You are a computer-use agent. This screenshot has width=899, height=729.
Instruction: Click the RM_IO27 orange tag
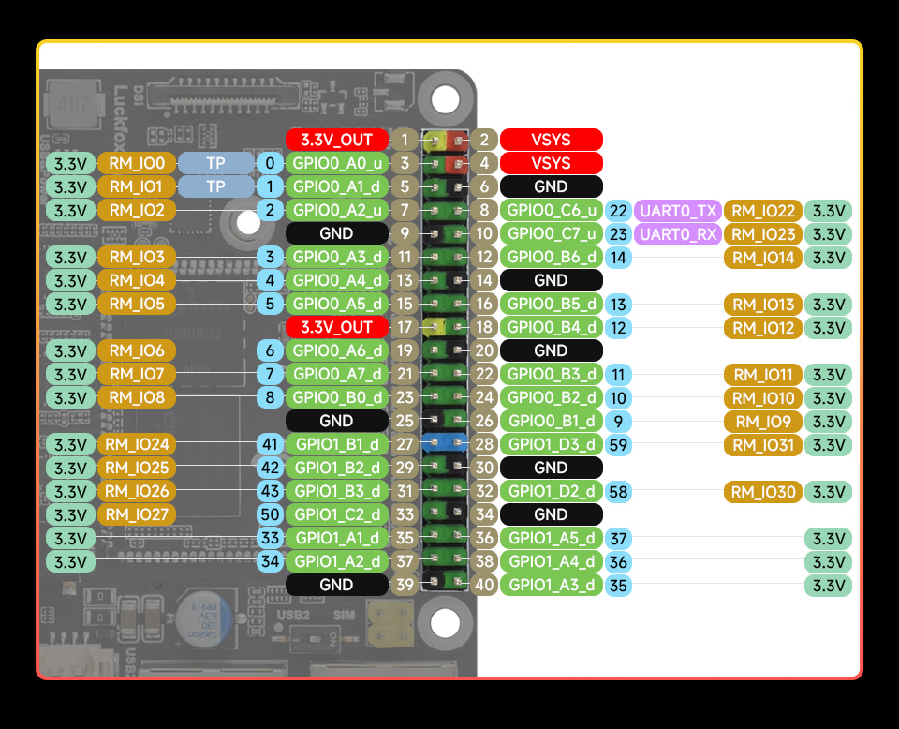pyautogui.click(x=136, y=514)
